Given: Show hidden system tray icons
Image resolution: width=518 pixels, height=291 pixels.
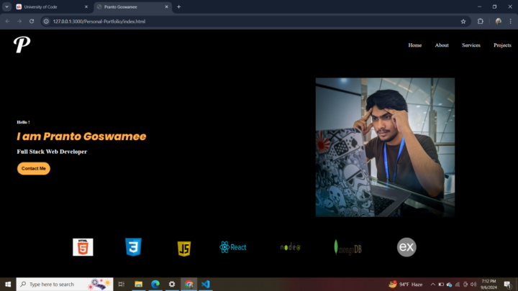Looking at the screenshot, I should point(432,285).
